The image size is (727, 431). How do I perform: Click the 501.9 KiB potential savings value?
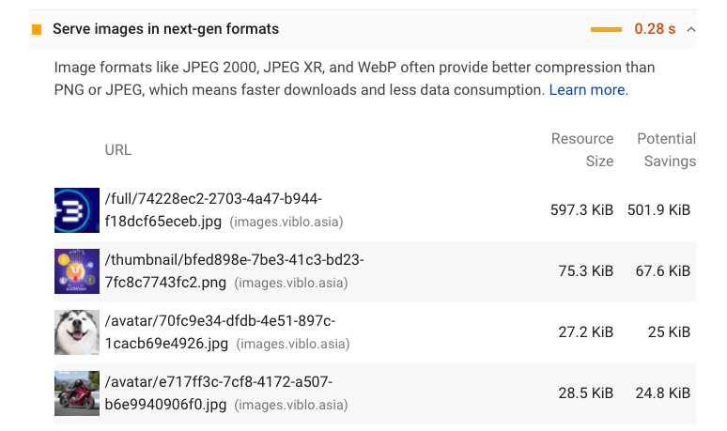pos(658,210)
